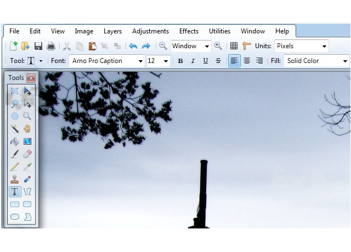
Task: Click the Zoom out magnifier icon
Action: [163, 46]
